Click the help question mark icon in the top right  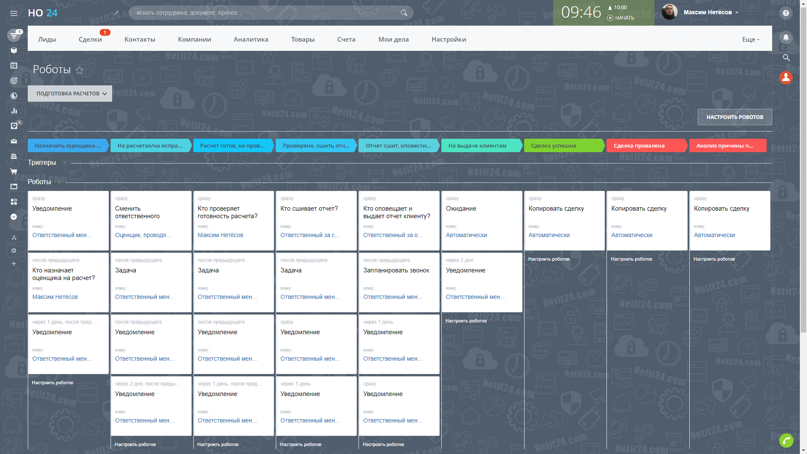pyautogui.click(x=786, y=13)
